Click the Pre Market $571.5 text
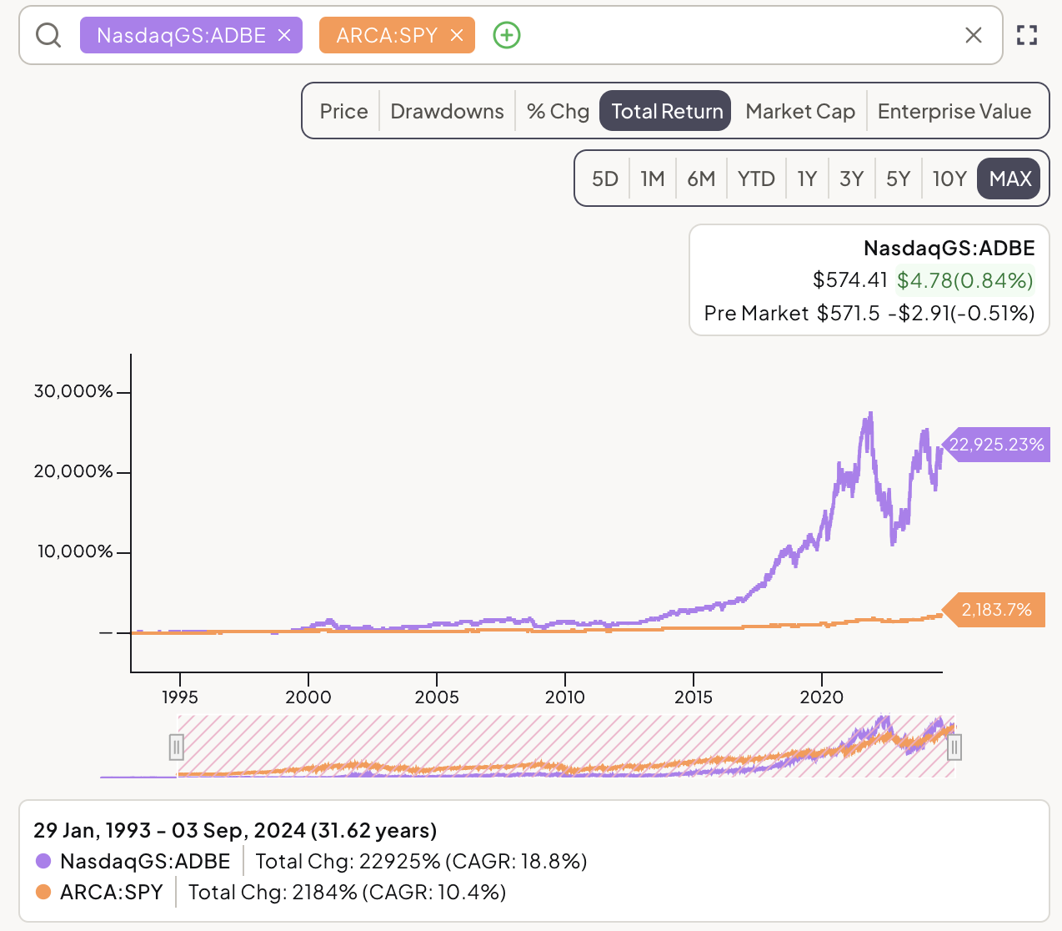This screenshot has height=931, width=1062. (792, 313)
